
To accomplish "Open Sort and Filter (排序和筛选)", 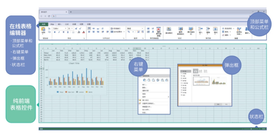I will click(x=239, y=31).
